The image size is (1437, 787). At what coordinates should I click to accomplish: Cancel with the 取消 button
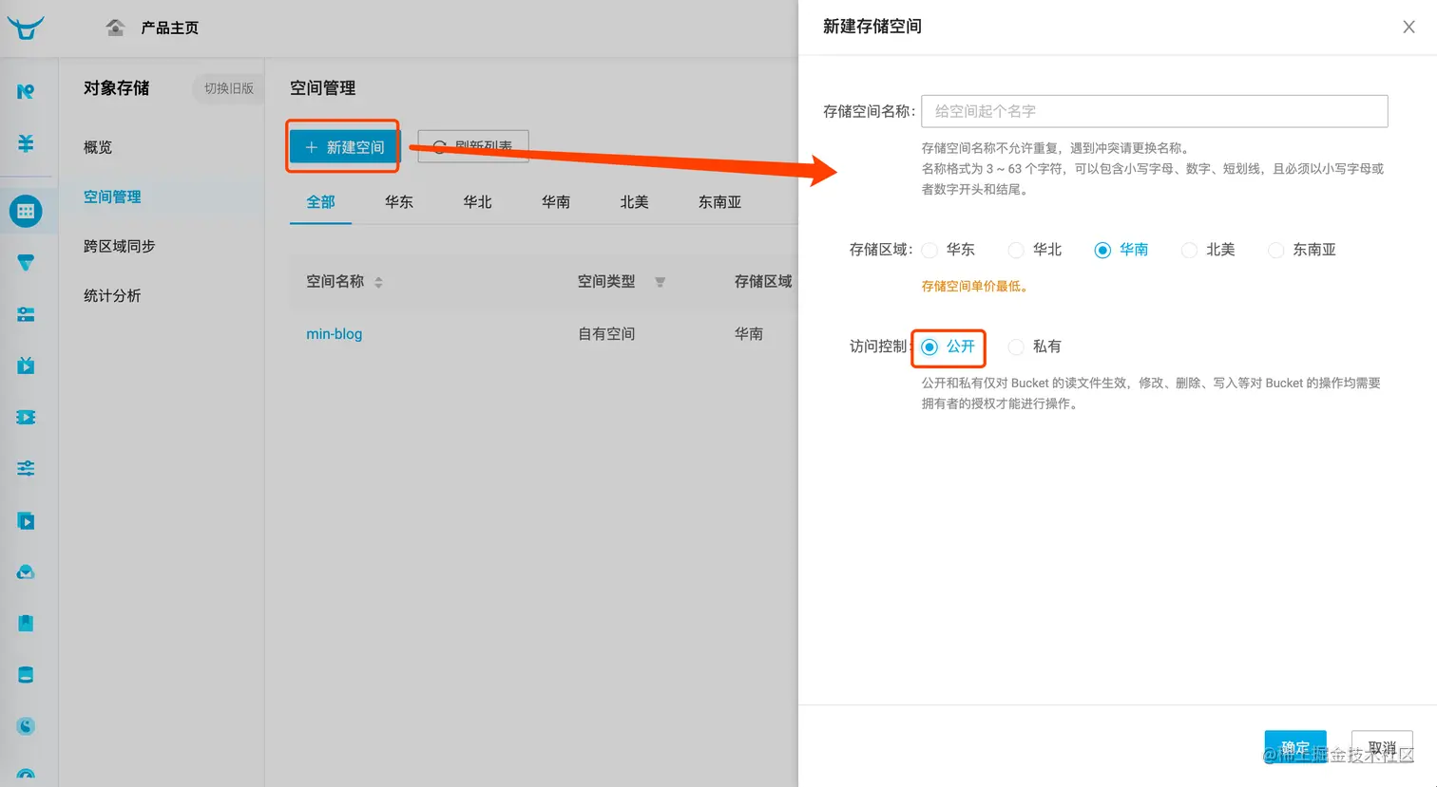pyautogui.click(x=1382, y=747)
